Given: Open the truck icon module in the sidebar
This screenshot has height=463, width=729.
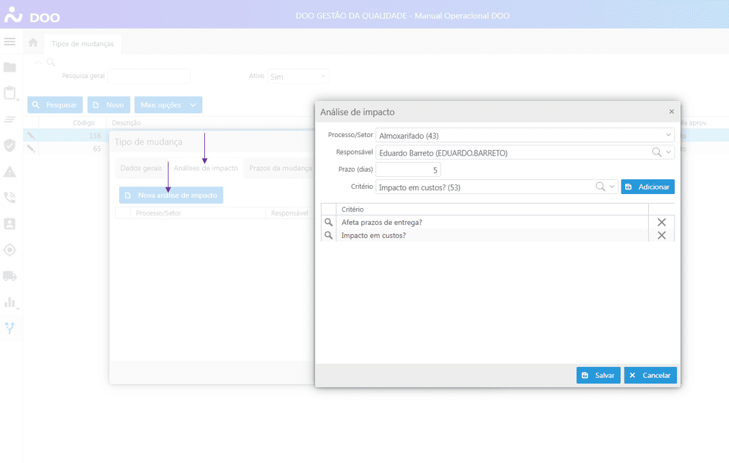Looking at the screenshot, I should (10, 276).
